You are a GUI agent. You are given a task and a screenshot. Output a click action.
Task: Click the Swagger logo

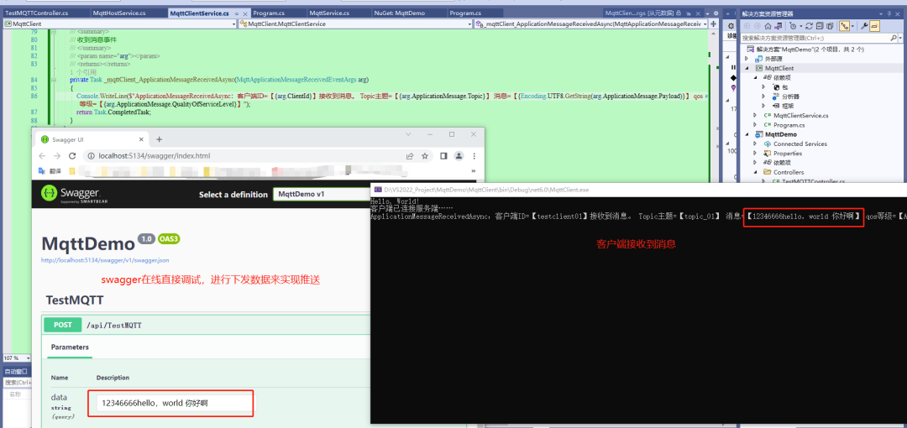tap(74, 195)
